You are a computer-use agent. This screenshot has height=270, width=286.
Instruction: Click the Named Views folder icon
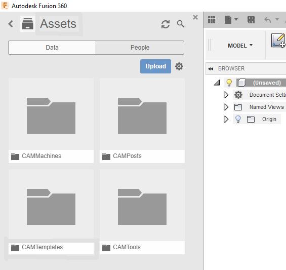tap(238, 107)
